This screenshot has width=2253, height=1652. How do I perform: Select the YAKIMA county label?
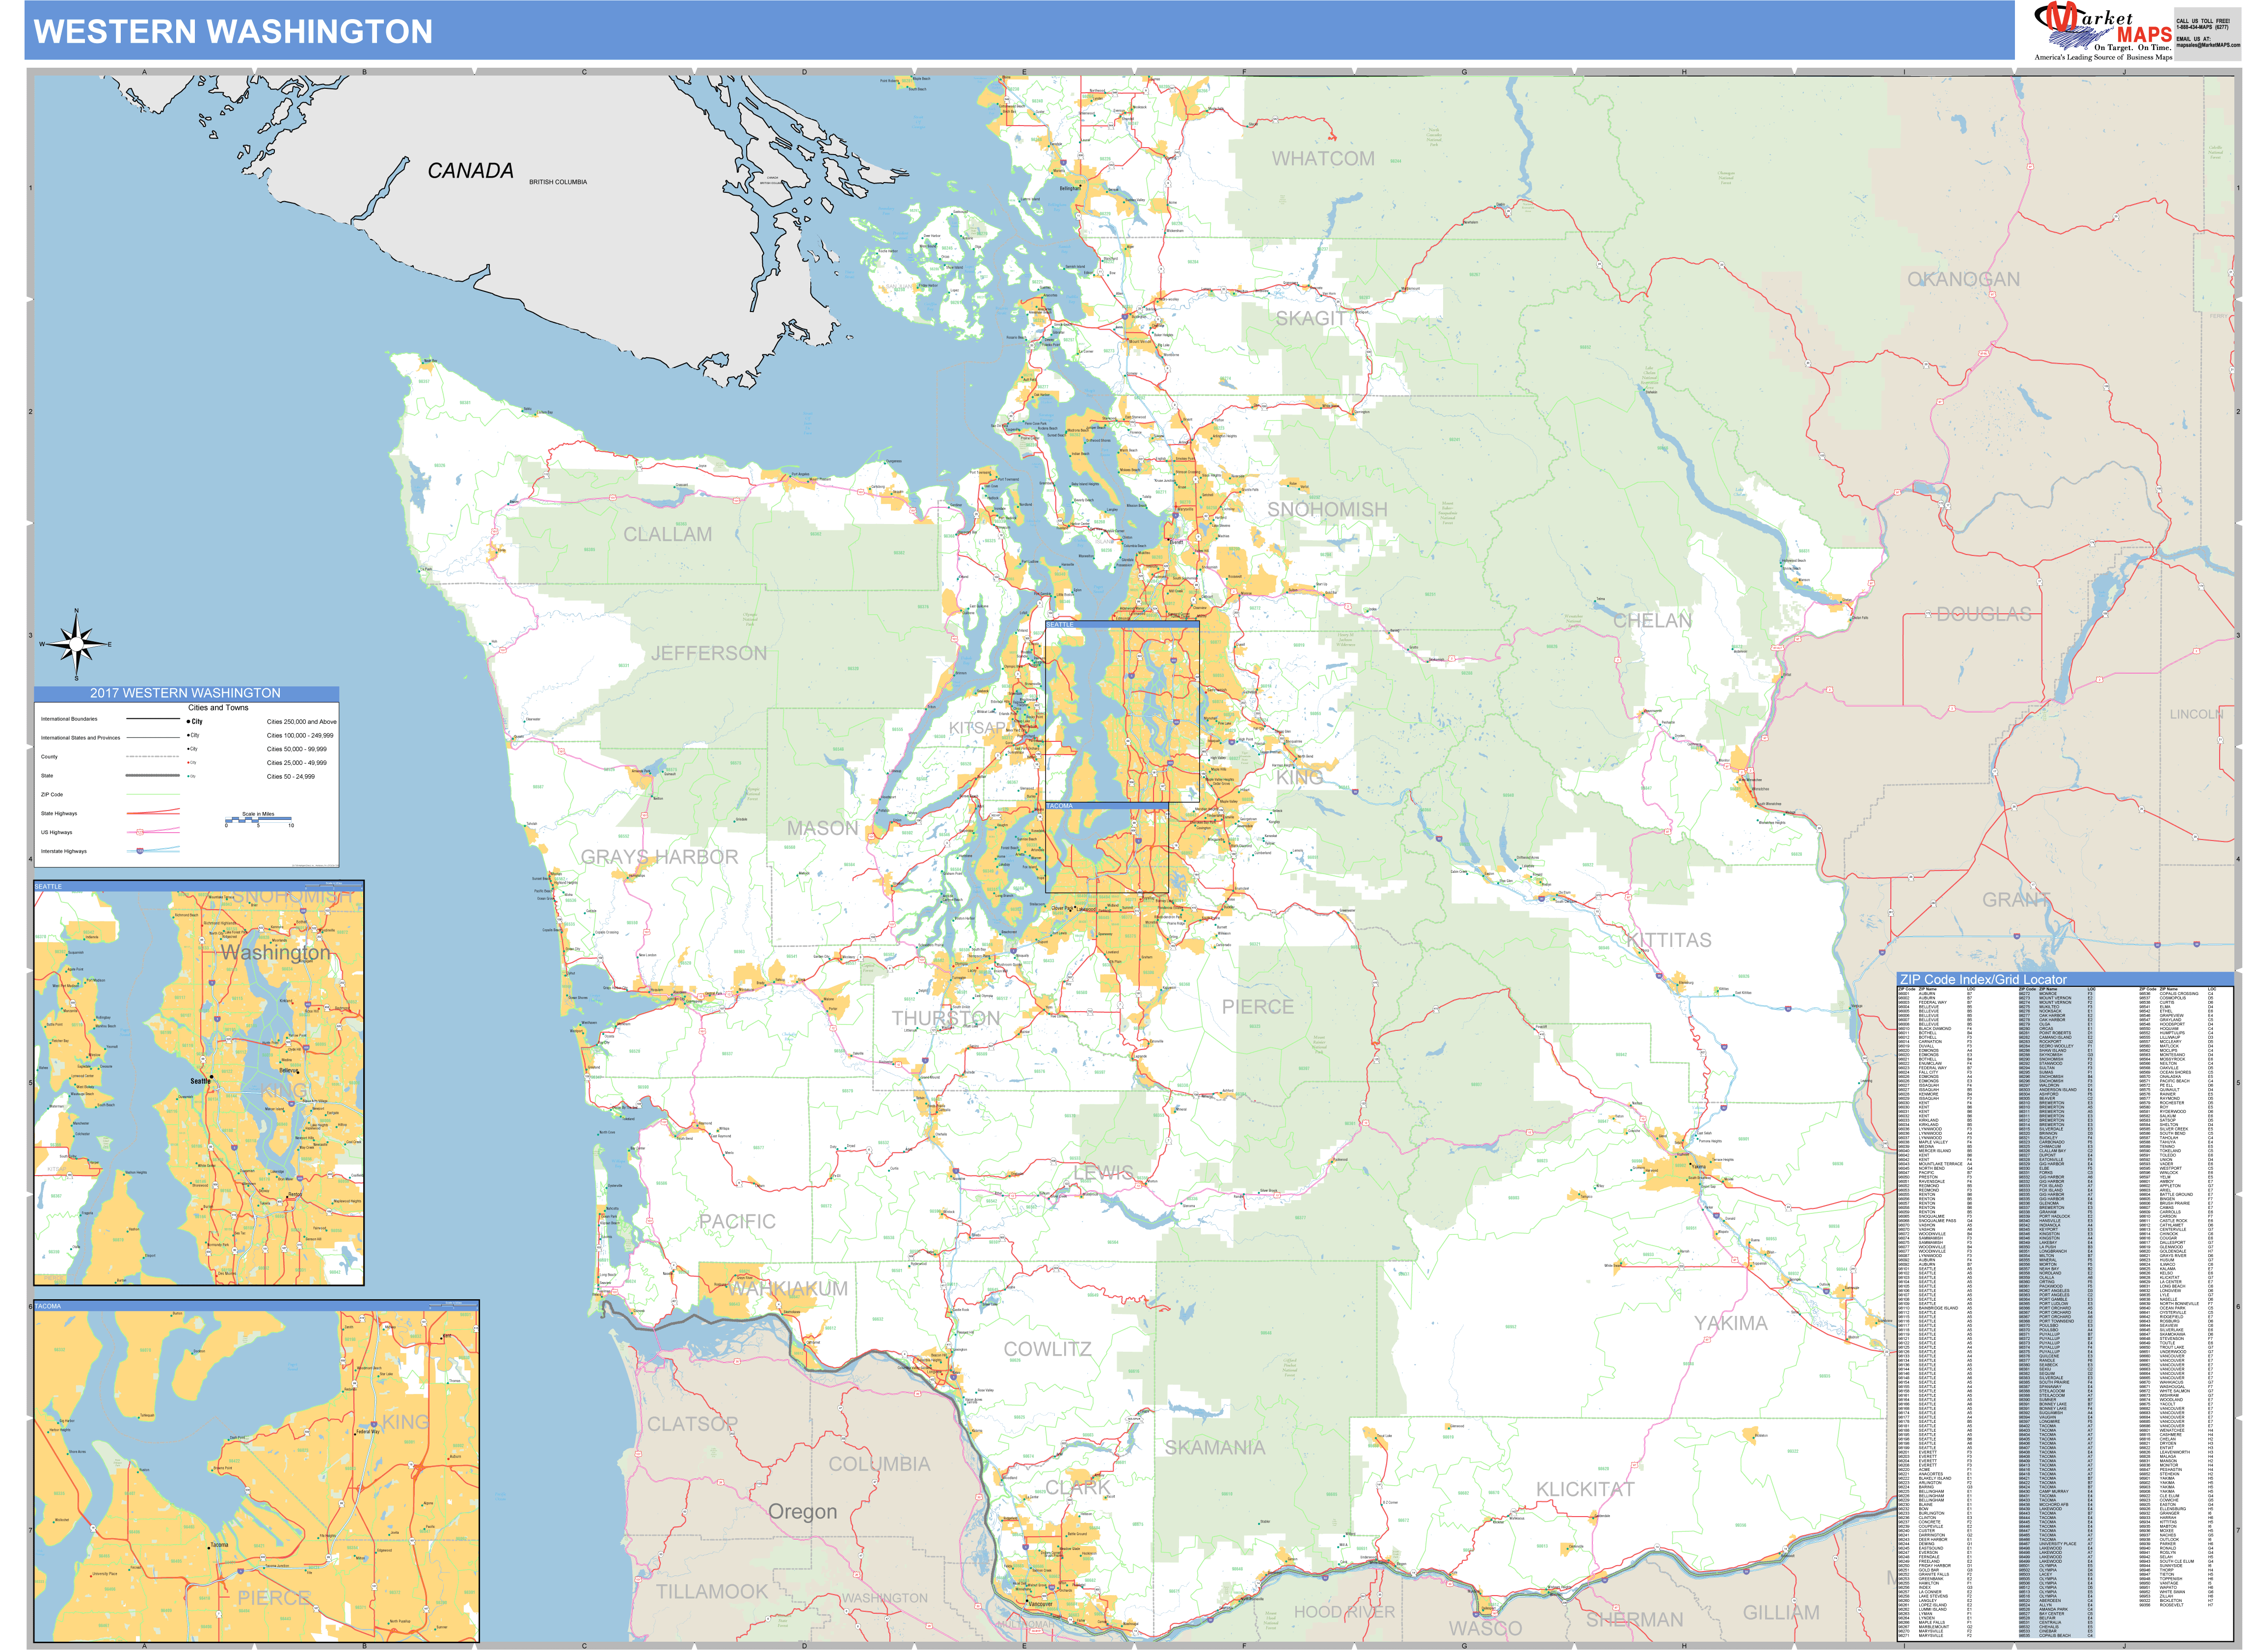tap(1730, 1323)
